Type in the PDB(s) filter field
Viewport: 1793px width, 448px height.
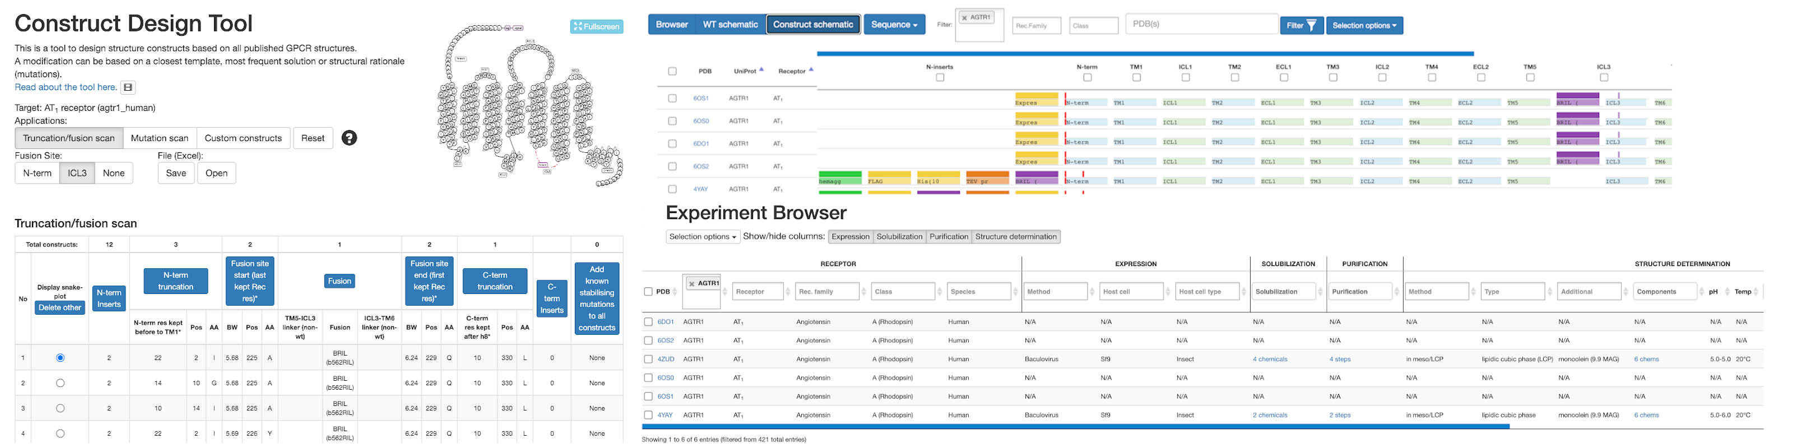point(1200,24)
